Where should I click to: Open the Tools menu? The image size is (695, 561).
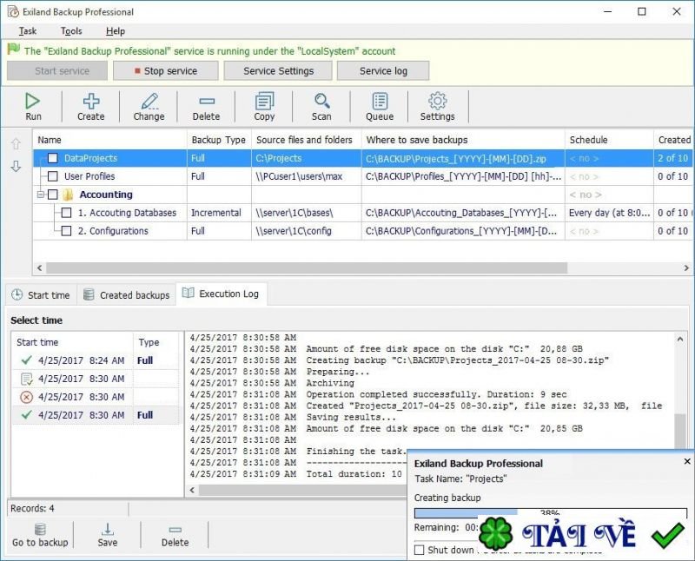(x=71, y=31)
